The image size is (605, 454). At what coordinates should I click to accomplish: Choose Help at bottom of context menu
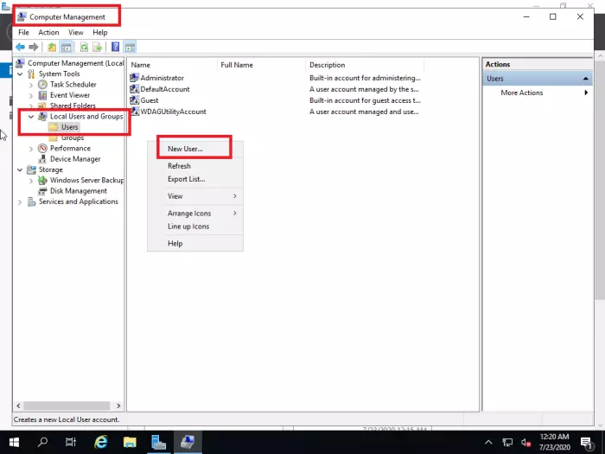pos(194,244)
